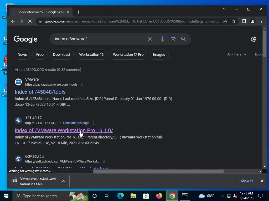The height and width of the screenshot is (201, 269).
Task: Expand download item options arrow
Action: [x=63, y=181]
